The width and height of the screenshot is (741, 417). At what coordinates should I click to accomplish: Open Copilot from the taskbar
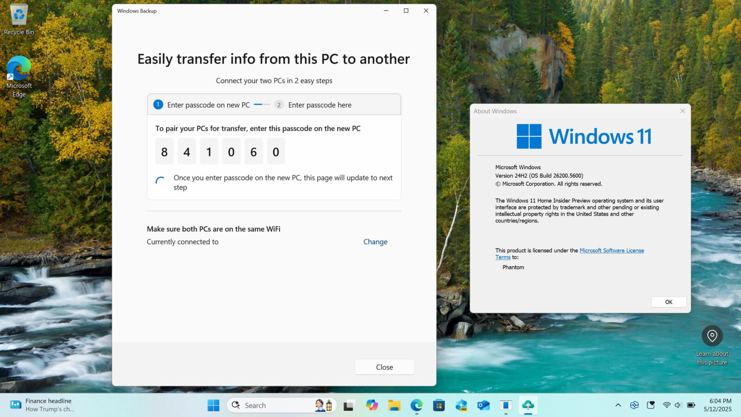coord(372,405)
